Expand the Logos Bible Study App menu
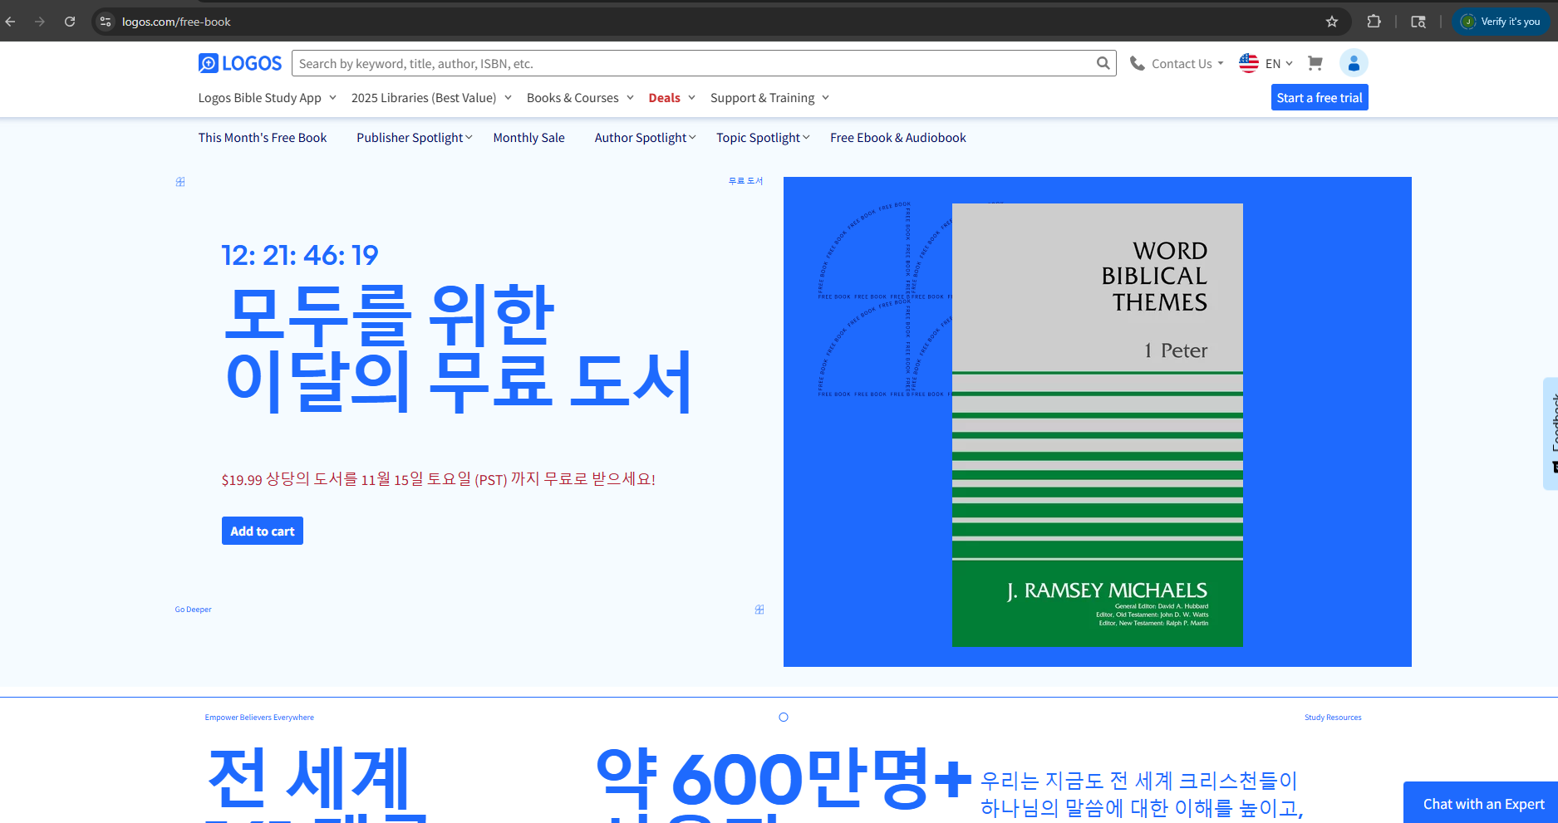Screen dimensions: 1558x823 (x=268, y=98)
